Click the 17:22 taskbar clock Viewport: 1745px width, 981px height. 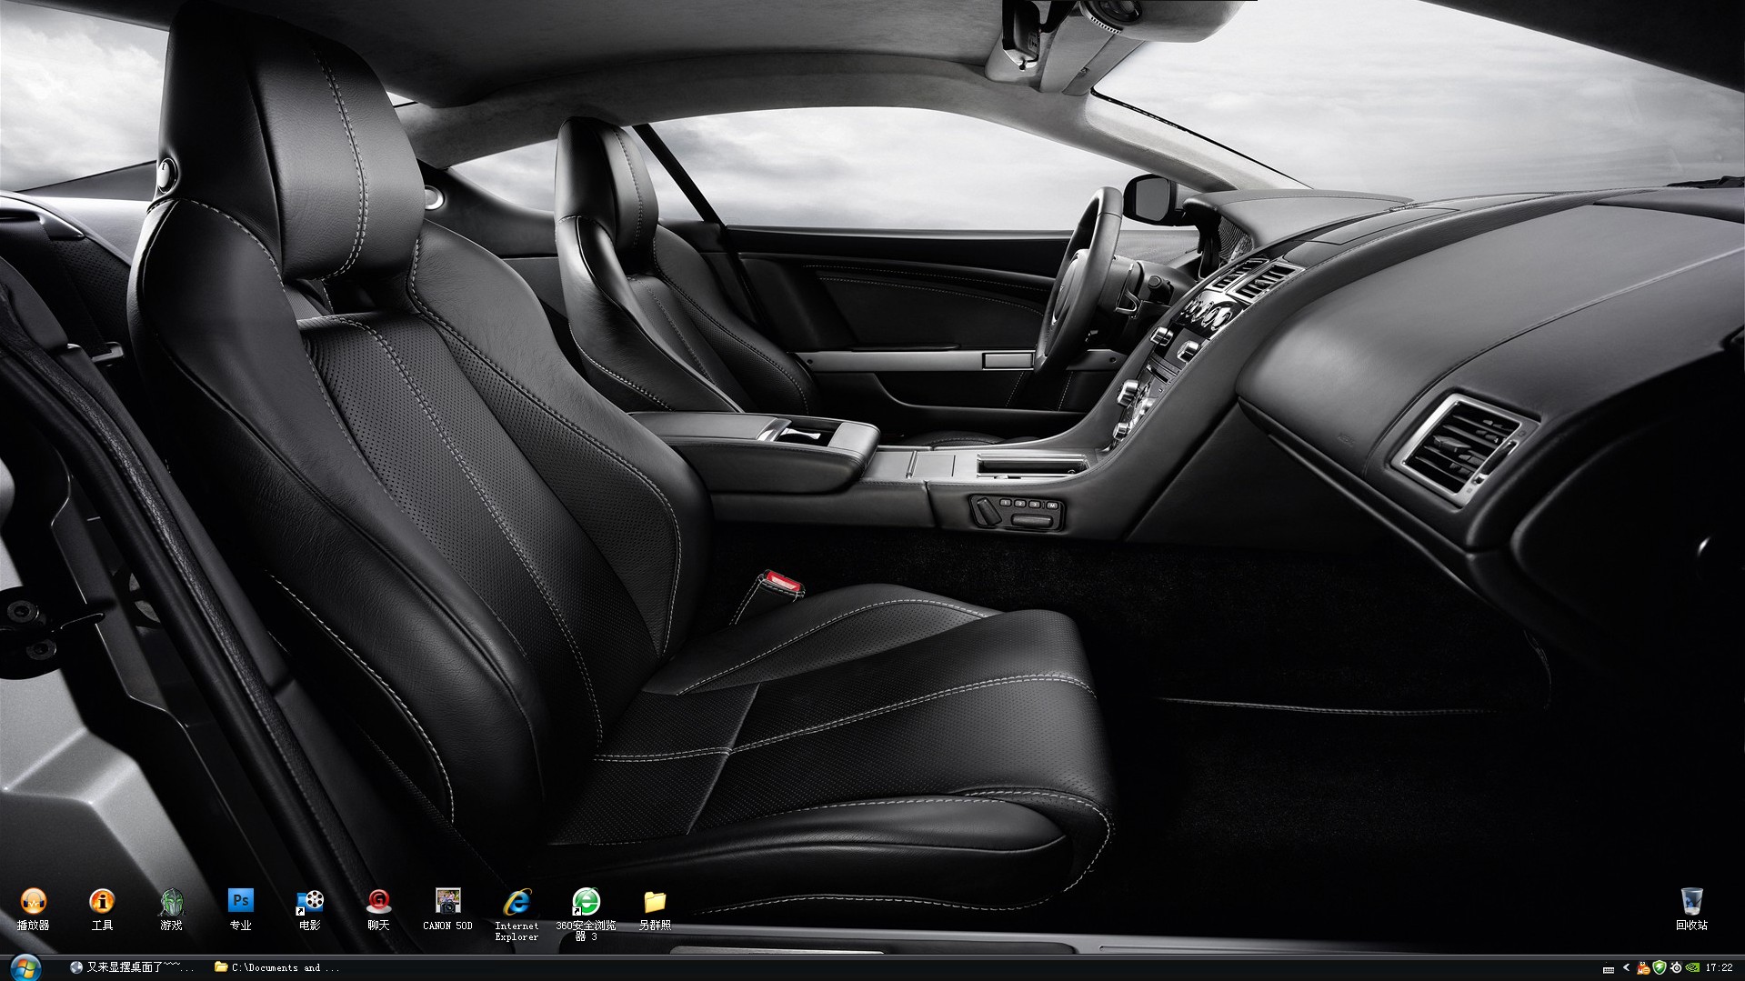click(1719, 967)
